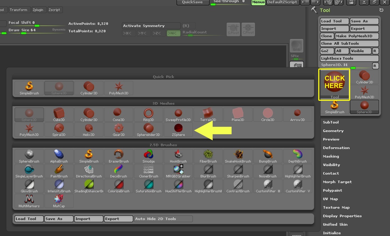This screenshot has height=236, width=390.
Task: Pick the Terrain3D mesh
Action: click(x=208, y=115)
